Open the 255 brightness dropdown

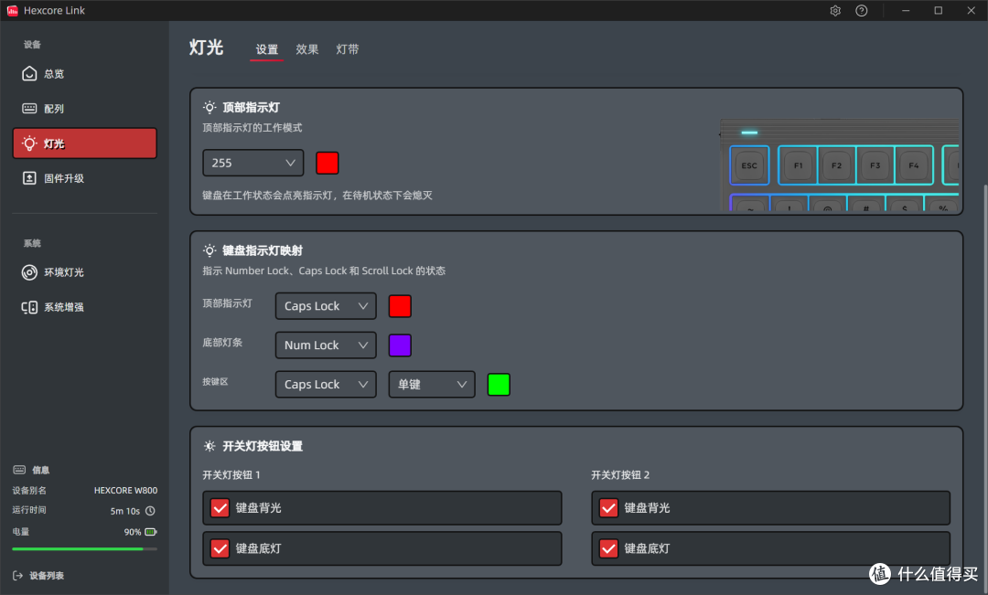tap(252, 163)
